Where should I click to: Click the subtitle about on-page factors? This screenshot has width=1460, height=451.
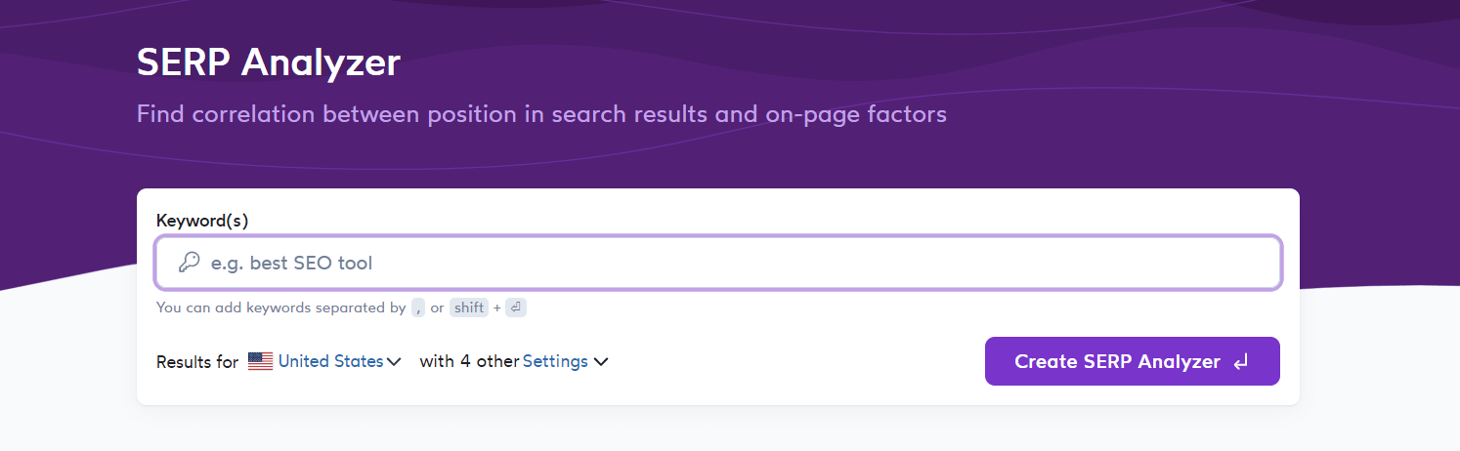[x=541, y=114]
